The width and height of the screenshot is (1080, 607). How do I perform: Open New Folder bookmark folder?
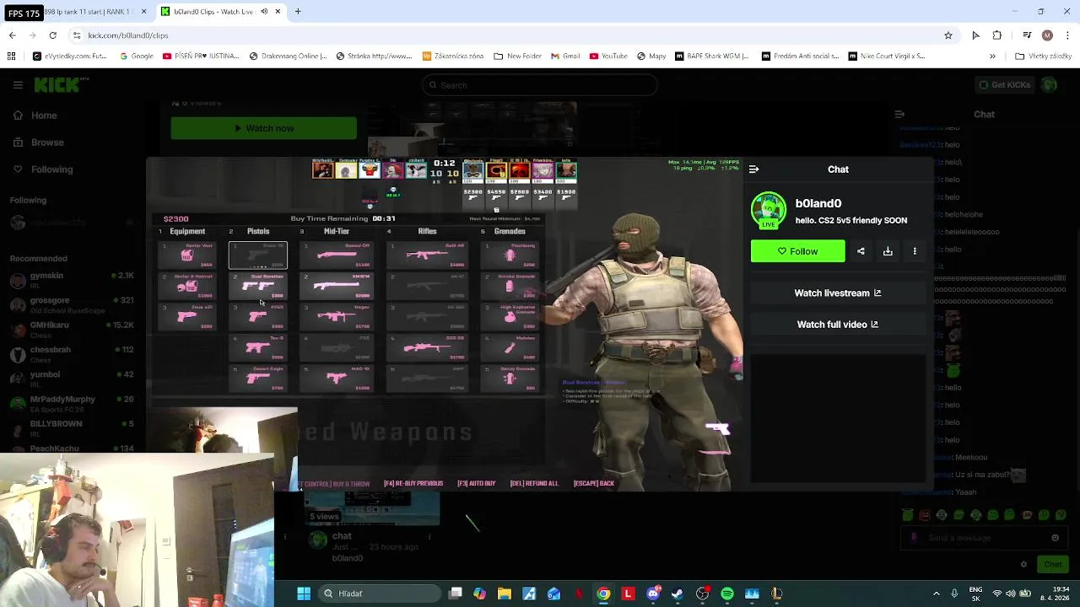click(518, 56)
